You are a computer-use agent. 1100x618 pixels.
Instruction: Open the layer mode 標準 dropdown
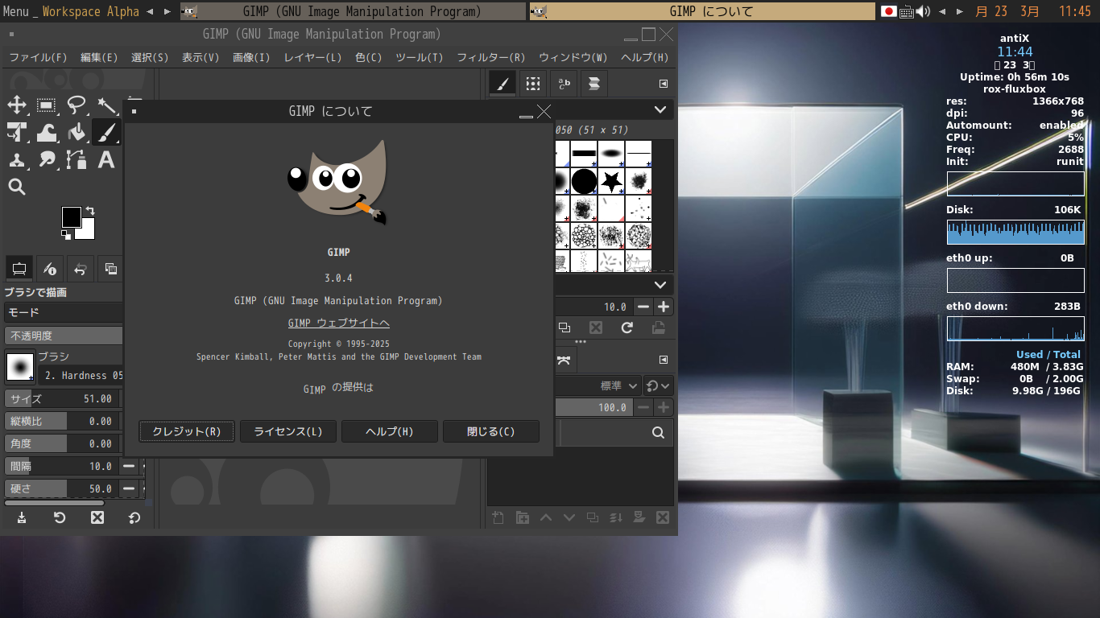tap(618, 386)
